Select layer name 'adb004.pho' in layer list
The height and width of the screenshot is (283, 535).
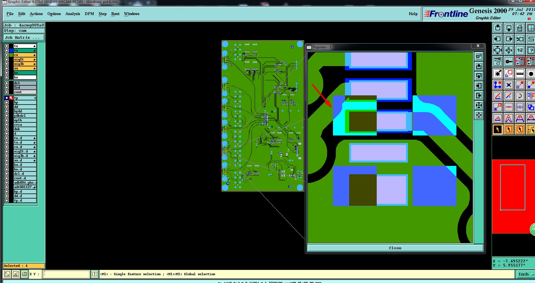point(25,183)
